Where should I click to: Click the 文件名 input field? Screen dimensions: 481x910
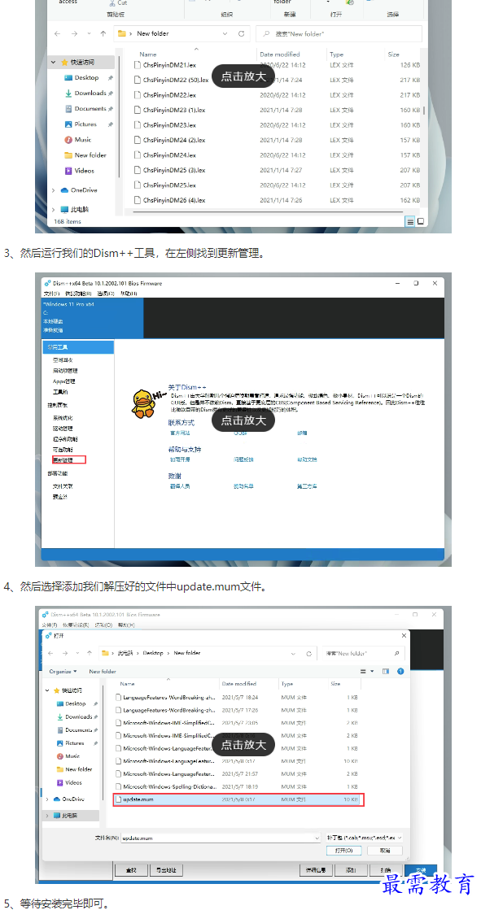click(221, 838)
